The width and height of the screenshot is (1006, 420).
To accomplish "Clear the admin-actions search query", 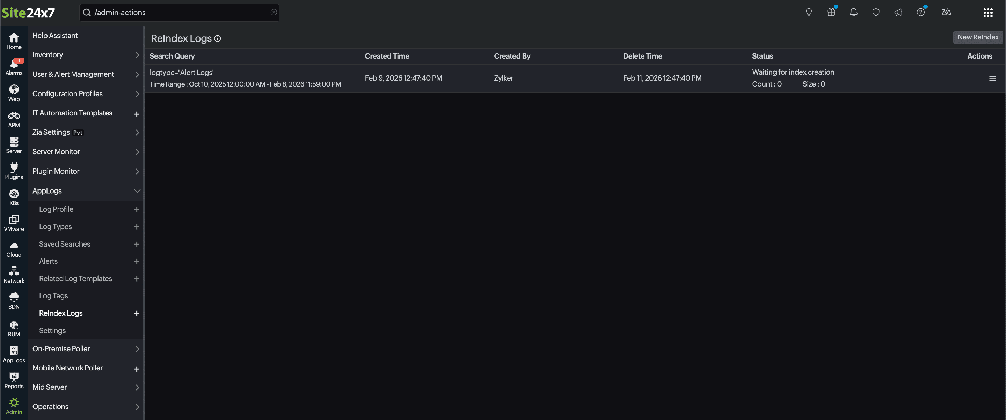I will click(273, 12).
